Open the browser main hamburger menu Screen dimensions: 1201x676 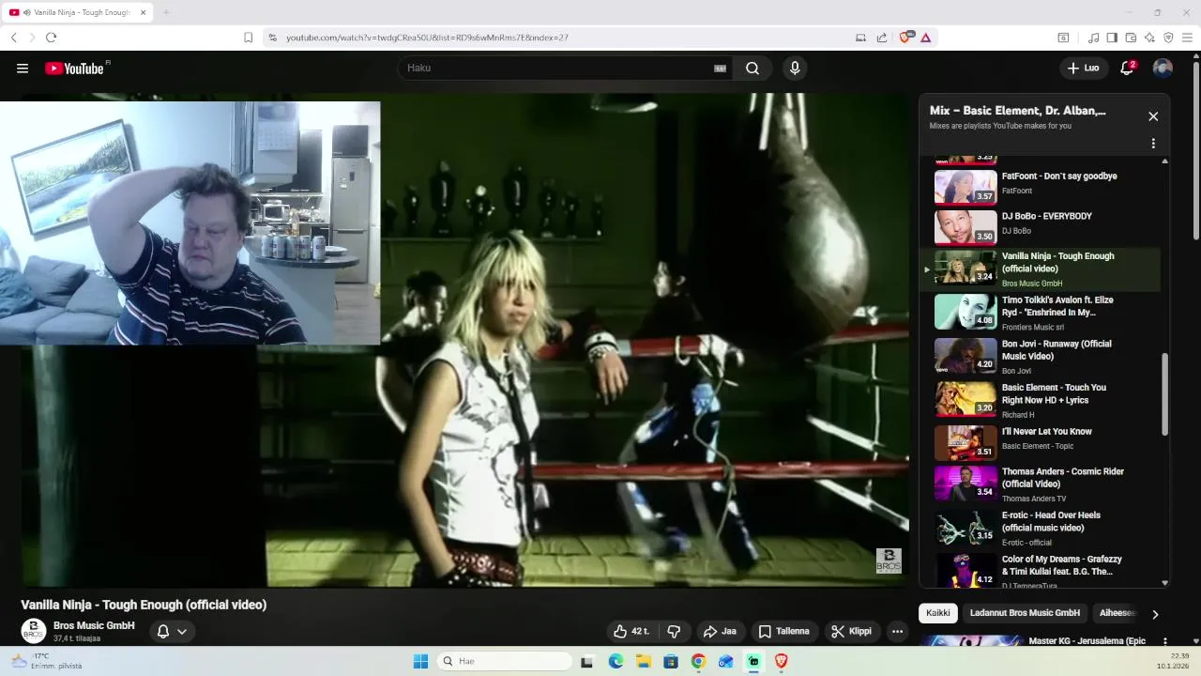[x=1187, y=38]
